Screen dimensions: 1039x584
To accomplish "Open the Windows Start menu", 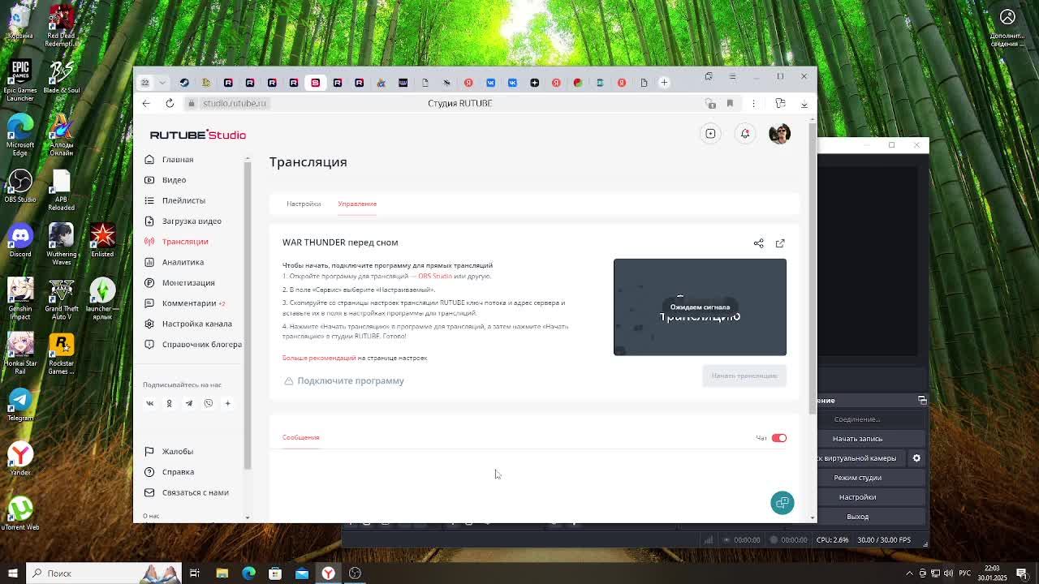I will click(12, 573).
